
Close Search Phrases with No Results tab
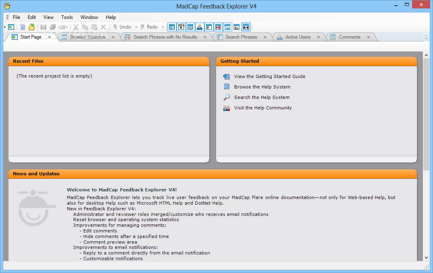[x=205, y=37]
